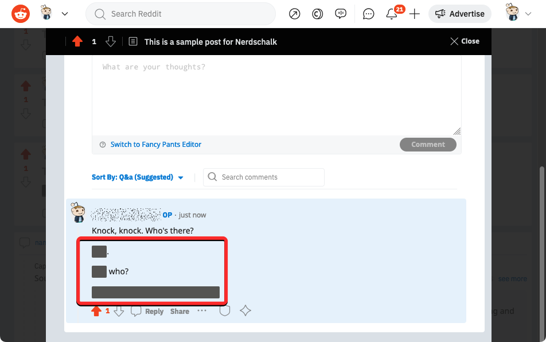Click the grey Comment submit button
546x342 pixels.
tap(428, 145)
